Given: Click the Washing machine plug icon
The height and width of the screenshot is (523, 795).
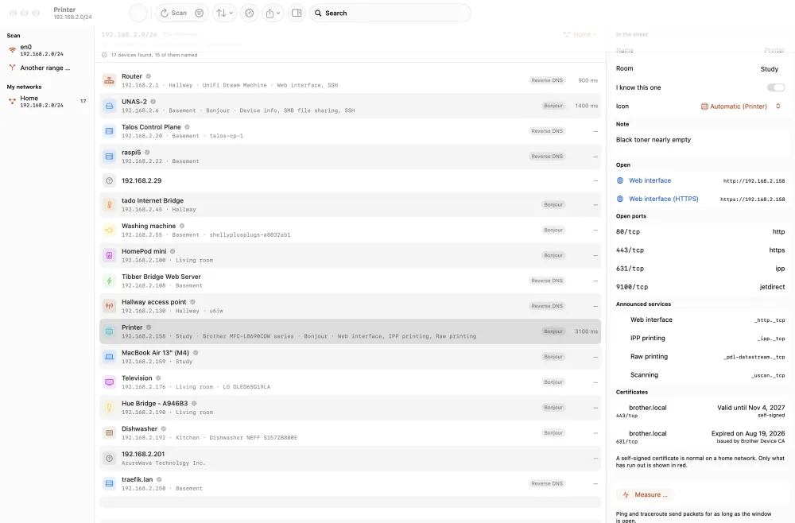Looking at the screenshot, I should tap(109, 230).
